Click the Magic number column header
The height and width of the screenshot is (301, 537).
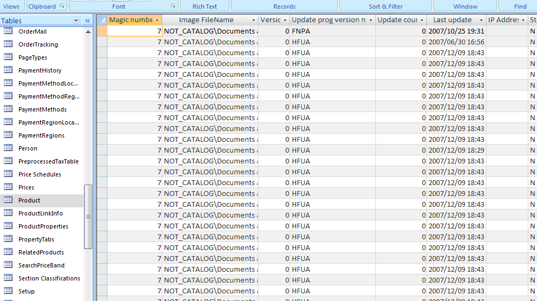131,20
